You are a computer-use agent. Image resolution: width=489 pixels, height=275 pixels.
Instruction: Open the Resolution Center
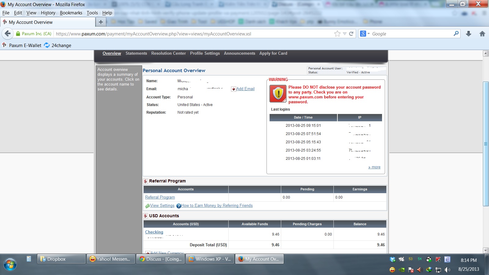(168, 53)
